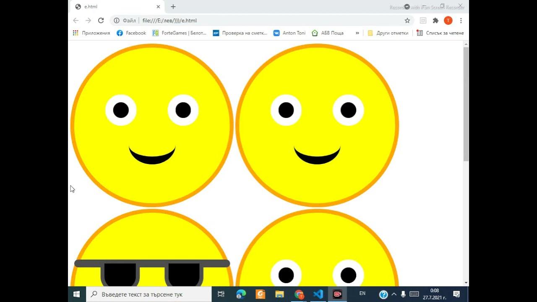Image resolution: width=537 pixels, height=302 pixels.
Task: Click the microphone tray icon
Action: tap(403, 294)
